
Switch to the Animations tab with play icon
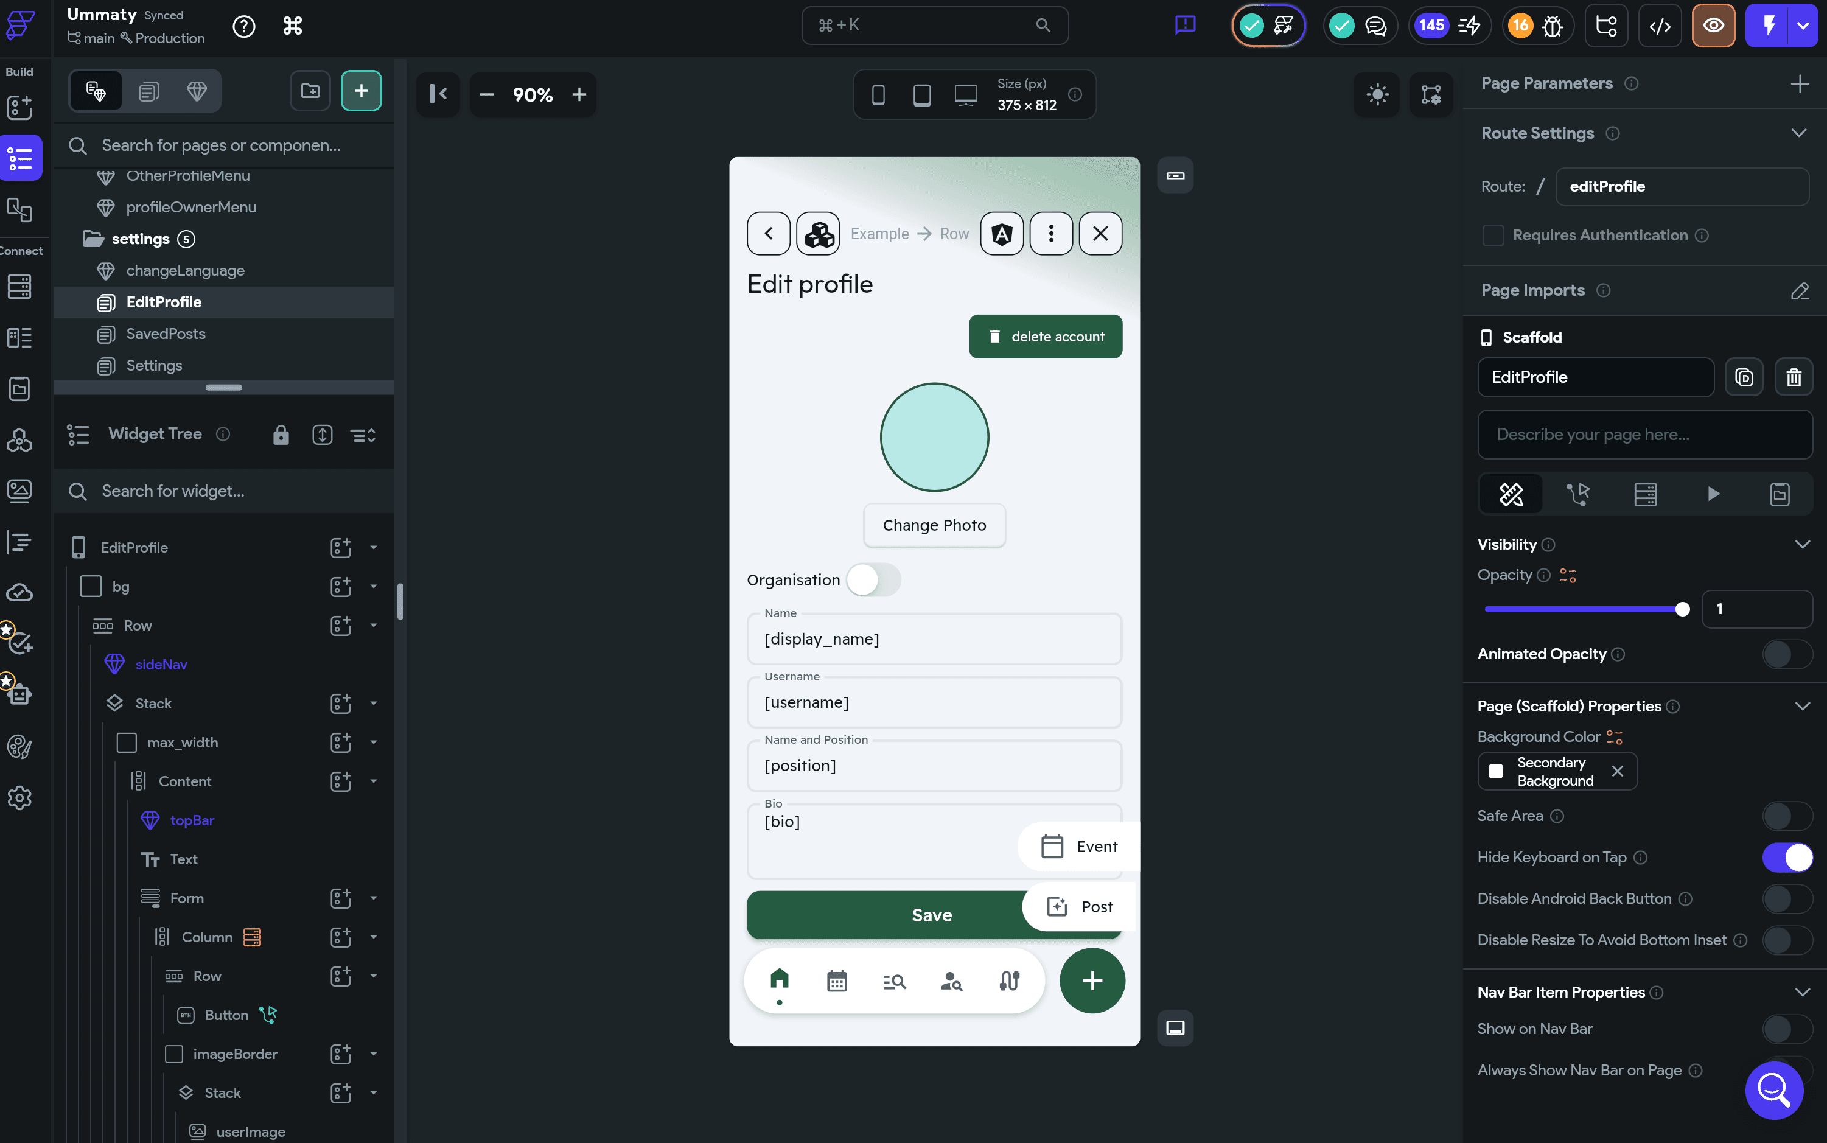tap(1713, 494)
